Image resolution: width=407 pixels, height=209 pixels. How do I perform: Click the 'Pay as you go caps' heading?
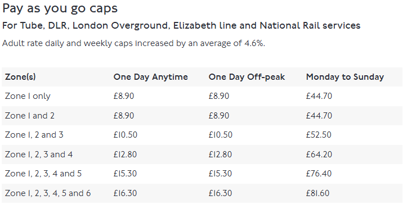pyautogui.click(x=60, y=9)
